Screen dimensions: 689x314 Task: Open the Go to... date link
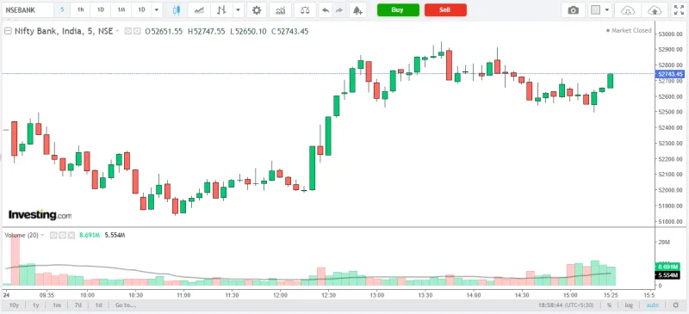[126, 305]
